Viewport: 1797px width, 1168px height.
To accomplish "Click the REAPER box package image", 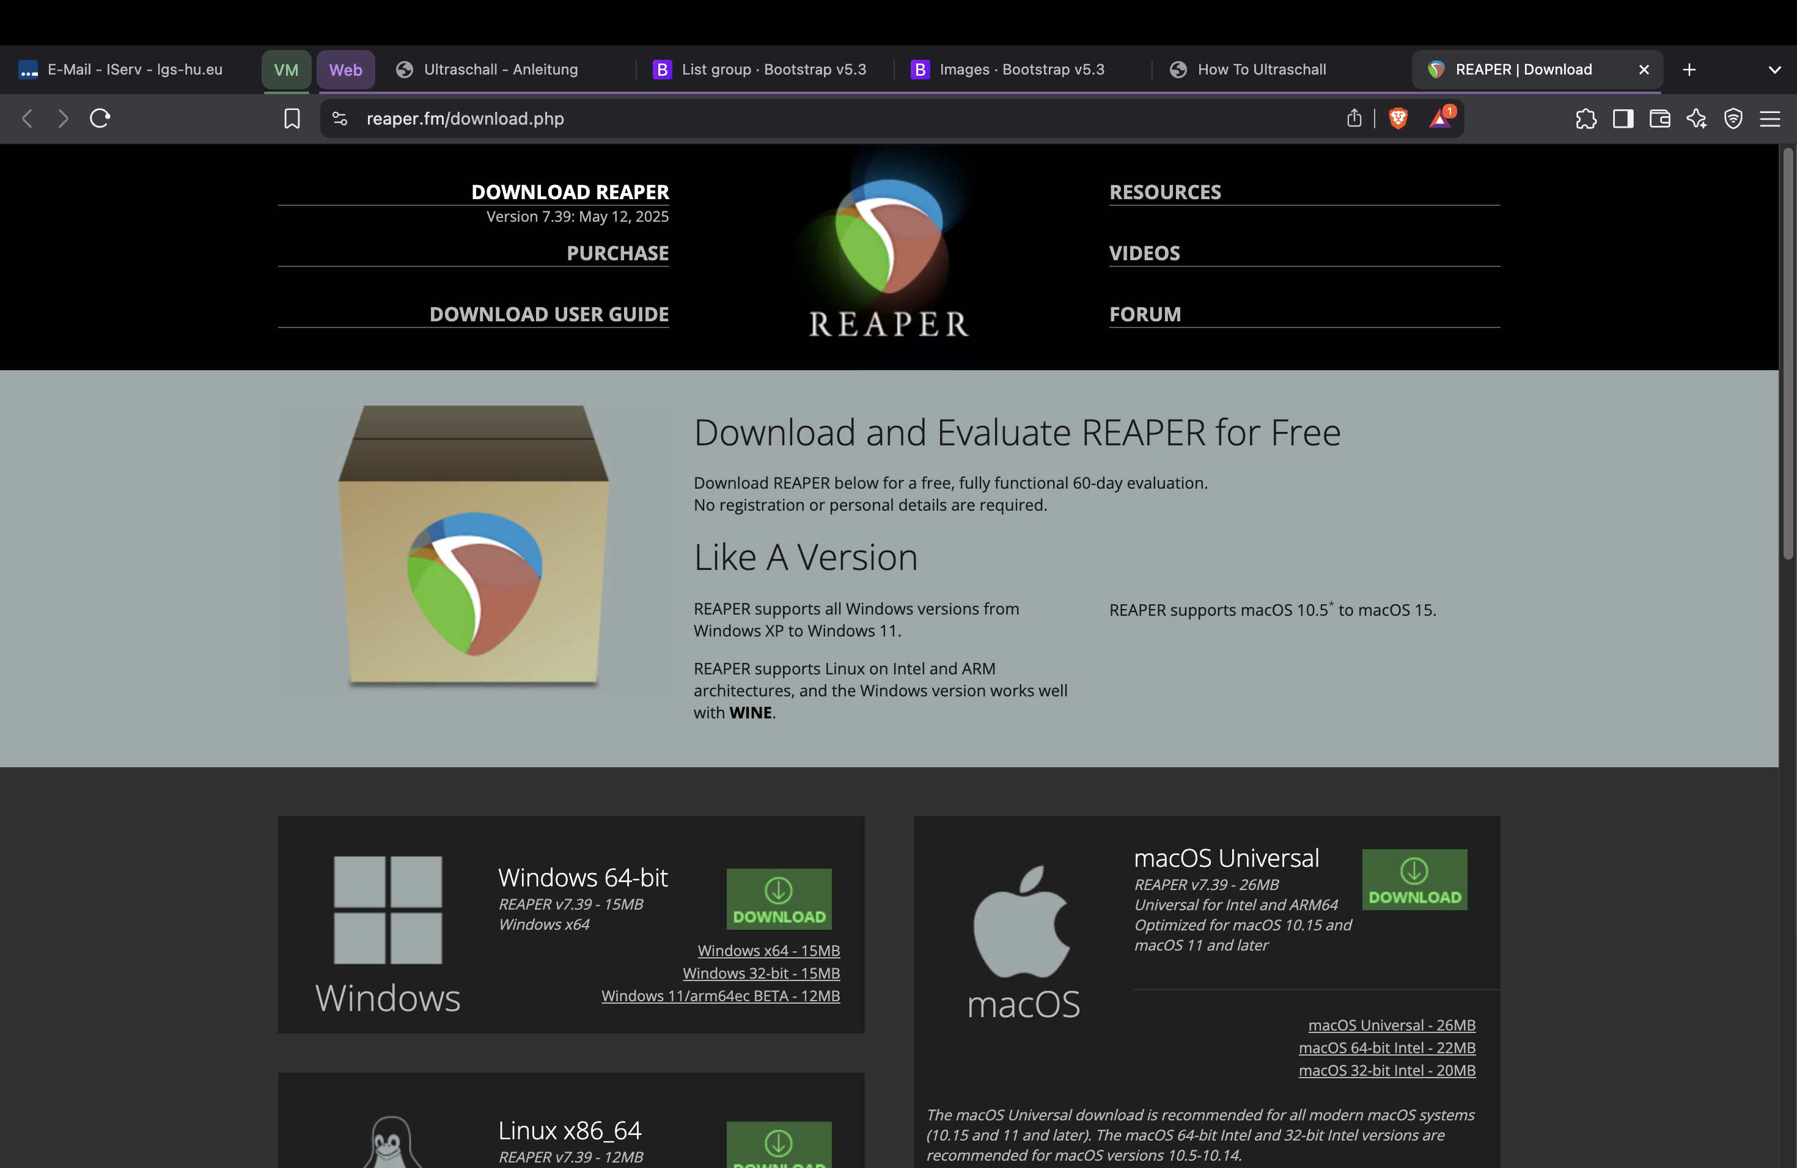I will [x=474, y=546].
